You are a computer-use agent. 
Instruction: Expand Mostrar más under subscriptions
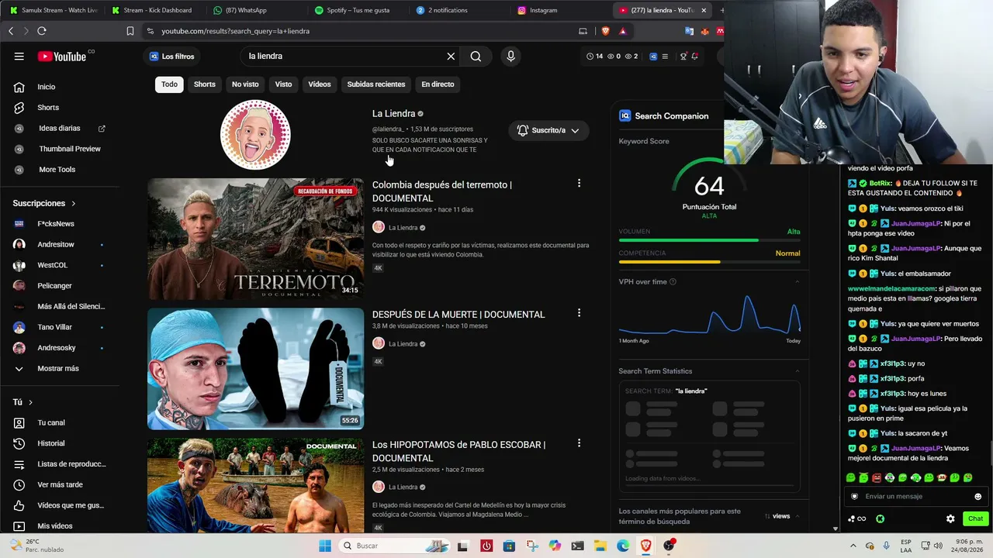point(60,368)
